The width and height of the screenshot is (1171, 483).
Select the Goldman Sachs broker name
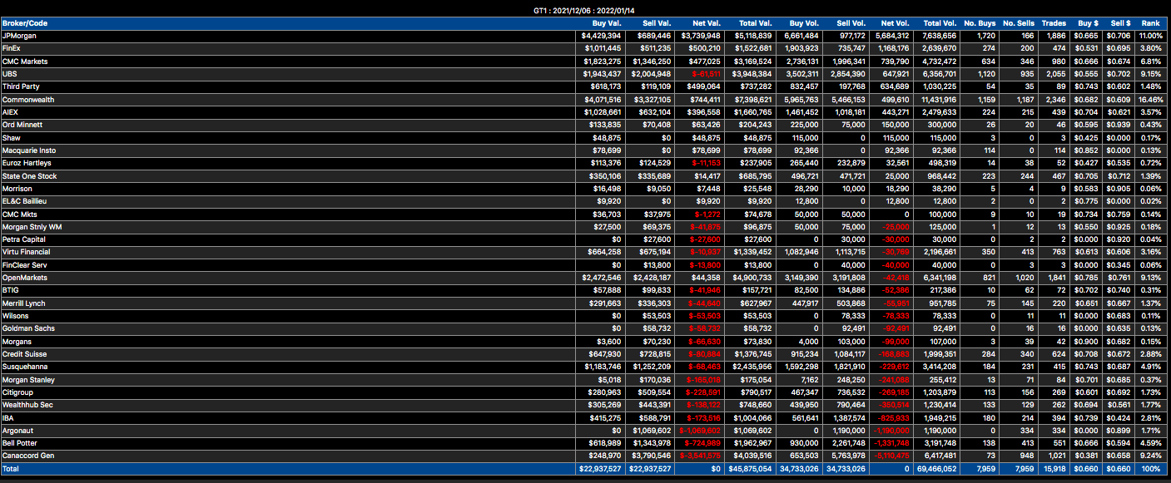coord(28,328)
